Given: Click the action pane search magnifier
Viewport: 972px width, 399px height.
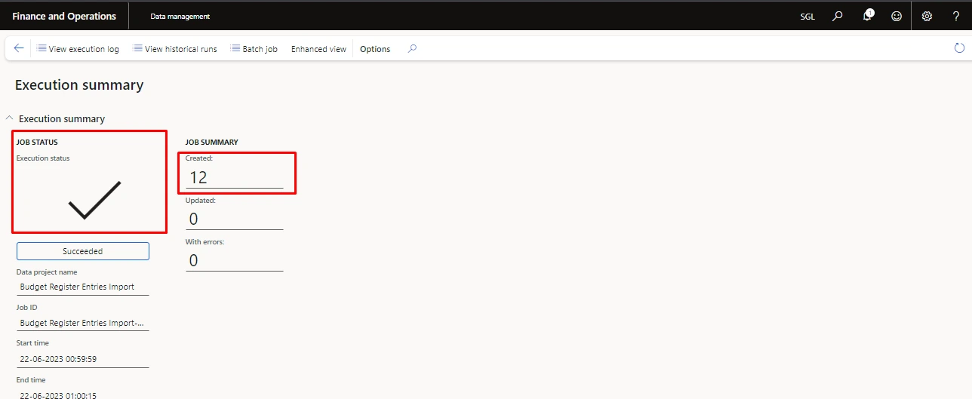Looking at the screenshot, I should pos(412,48).
